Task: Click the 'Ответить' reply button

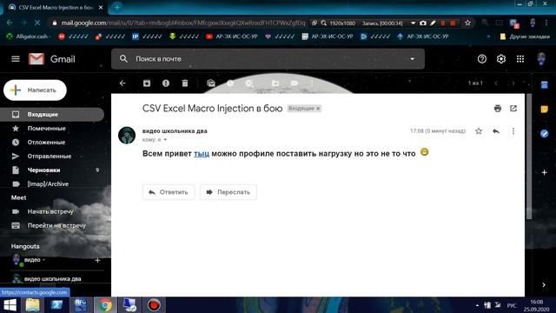Action: click(169, 192)
